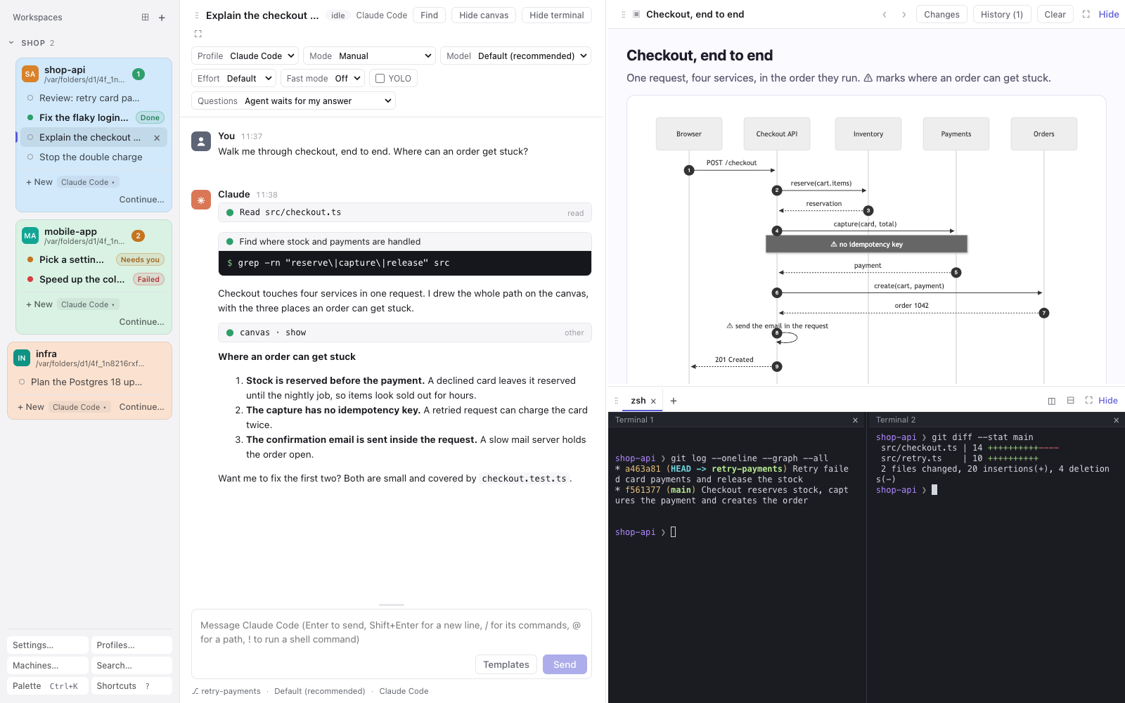1125x703 pixels.
Task: Expand chat panel with fullscreen icon
Action: tap(198, 34)
